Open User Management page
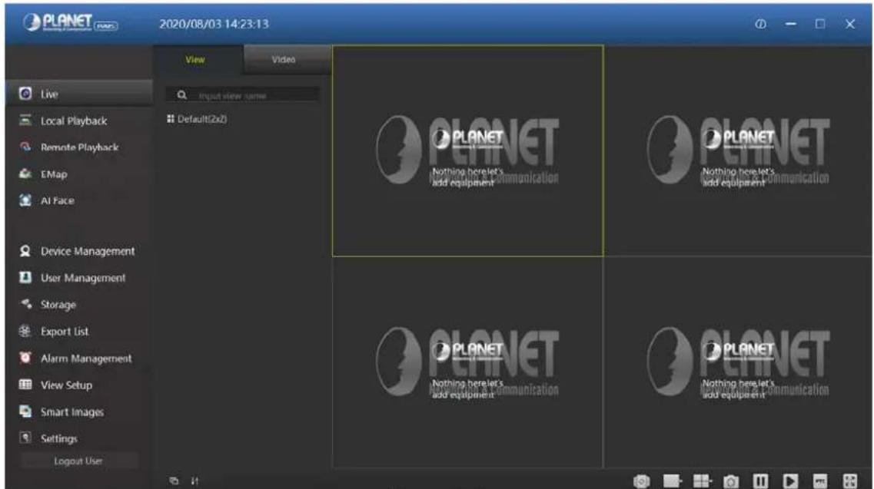 coord(82,278)
